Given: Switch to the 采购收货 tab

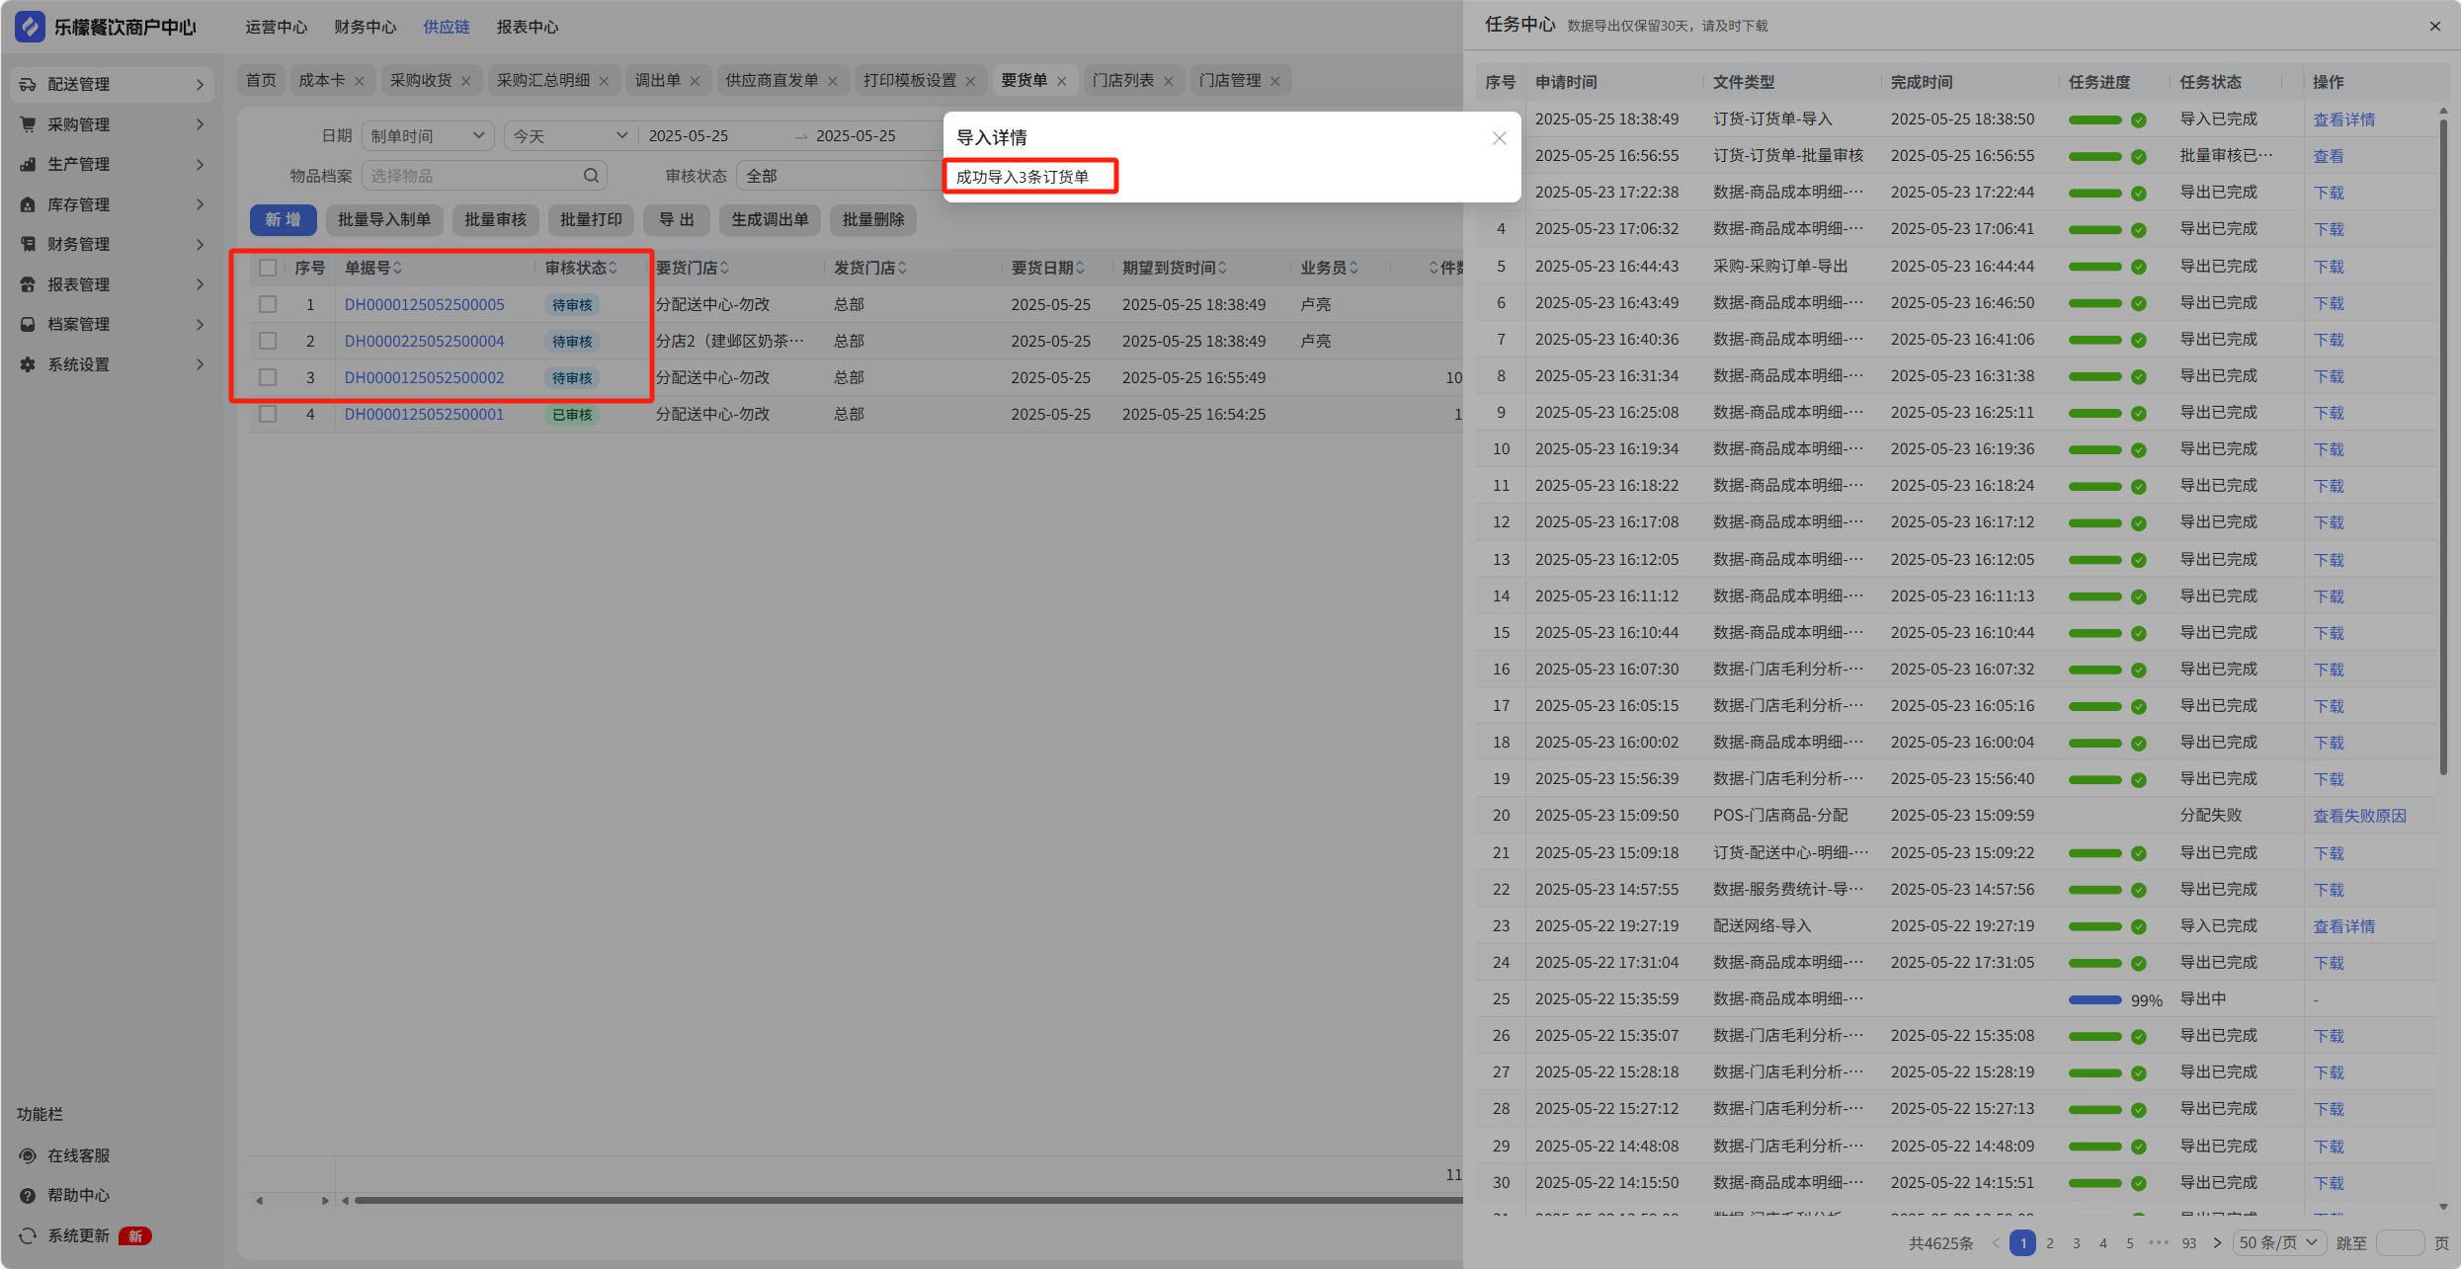Looking at the screenshot, I should (x=420, y=80).
